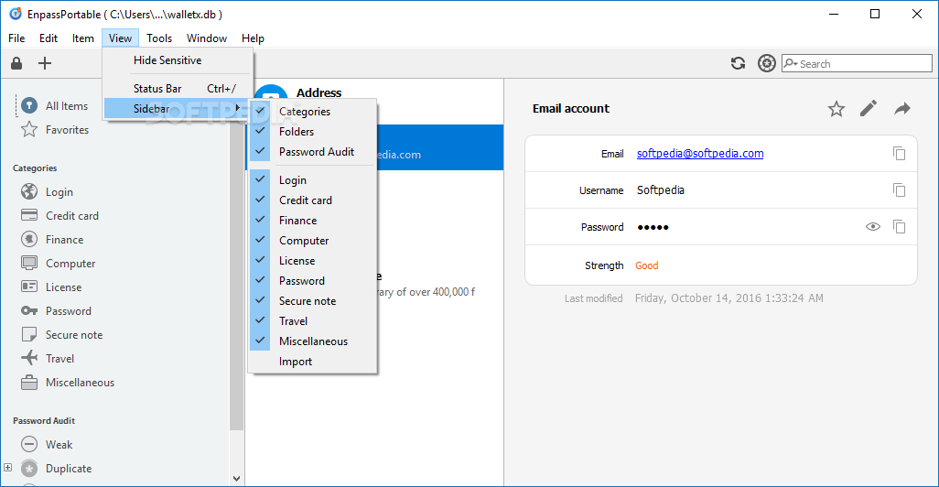Viewport: 939px width, 487px height.
Task: Mark the item as favorite with the star
Action: tap(836, 109)
